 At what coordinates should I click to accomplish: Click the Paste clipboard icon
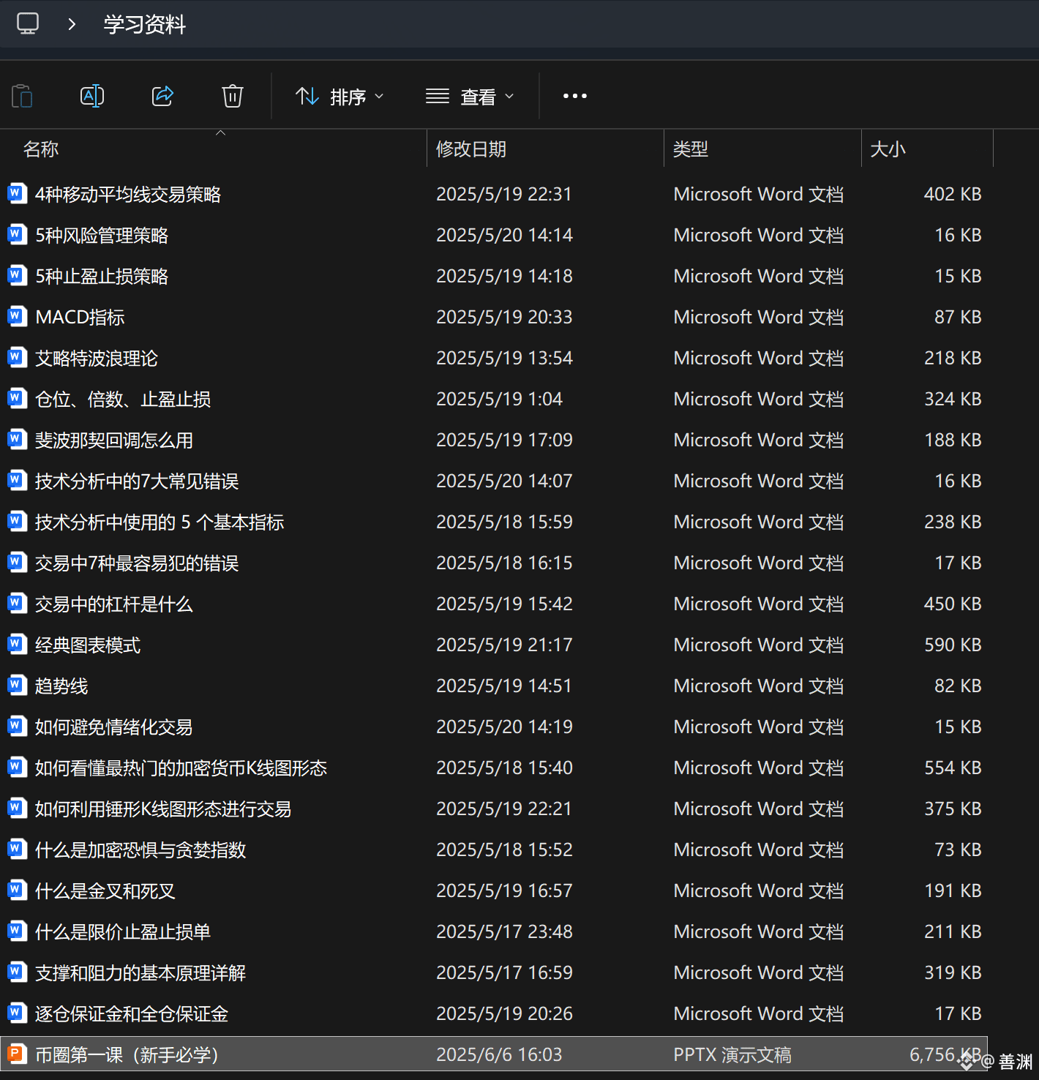point(22,96)
